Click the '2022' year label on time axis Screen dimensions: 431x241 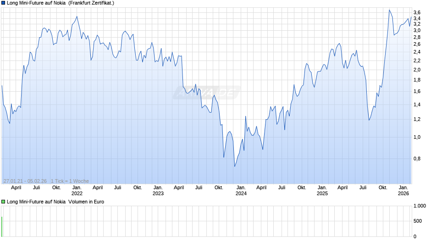77,193
